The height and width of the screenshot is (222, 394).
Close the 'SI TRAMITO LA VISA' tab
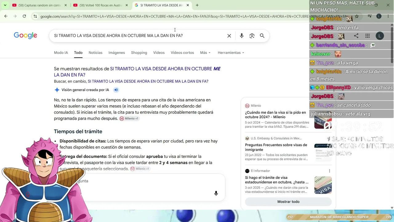[x=187, y=5]
